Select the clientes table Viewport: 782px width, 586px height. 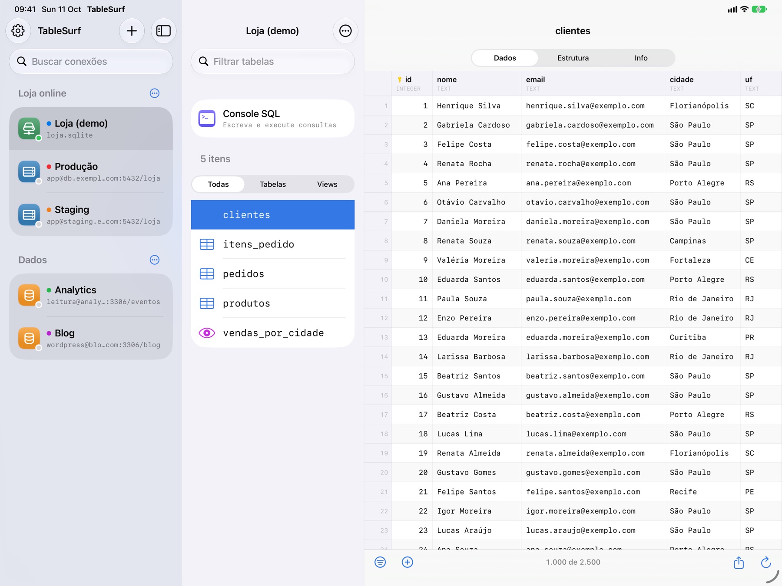point(273,215)
